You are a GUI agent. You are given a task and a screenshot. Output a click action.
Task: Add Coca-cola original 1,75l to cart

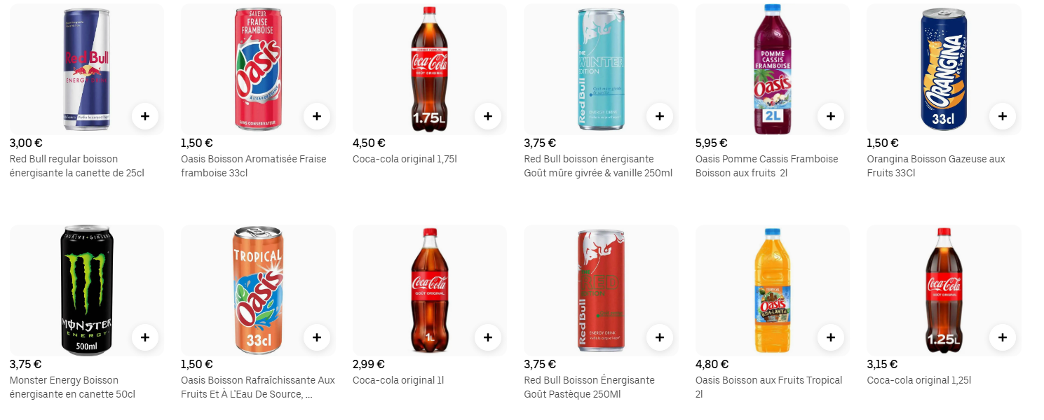click(488, 116)
